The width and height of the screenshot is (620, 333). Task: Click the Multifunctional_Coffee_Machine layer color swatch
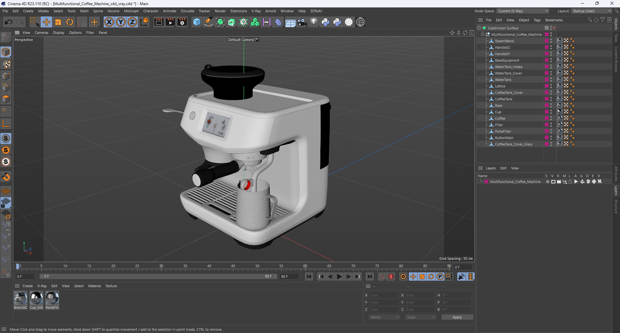[486, 182]
